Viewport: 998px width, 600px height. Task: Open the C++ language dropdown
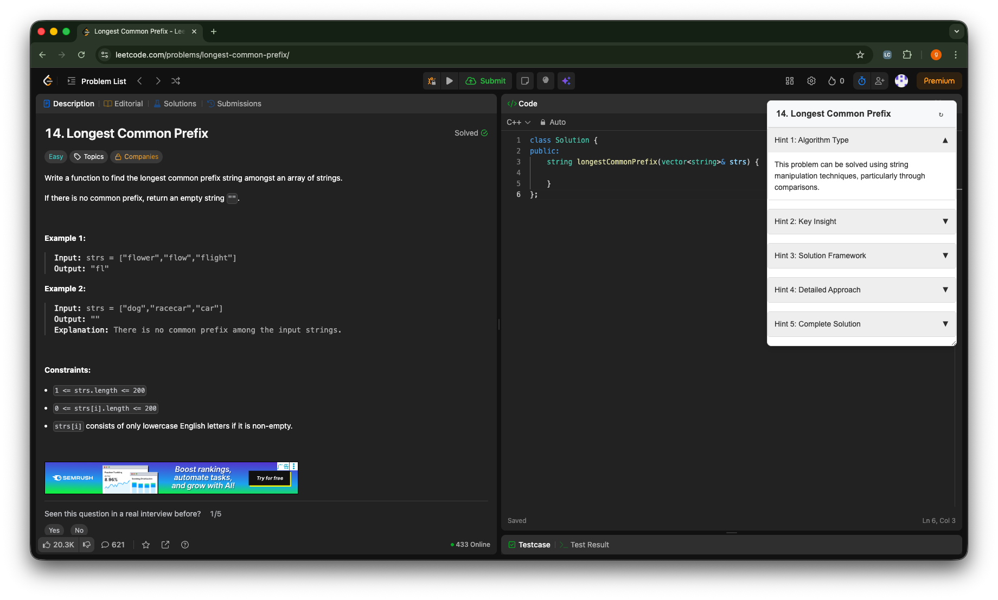pos(518,122)
